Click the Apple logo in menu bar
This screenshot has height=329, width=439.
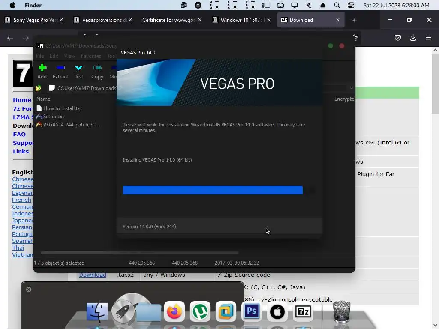[12, 5]
